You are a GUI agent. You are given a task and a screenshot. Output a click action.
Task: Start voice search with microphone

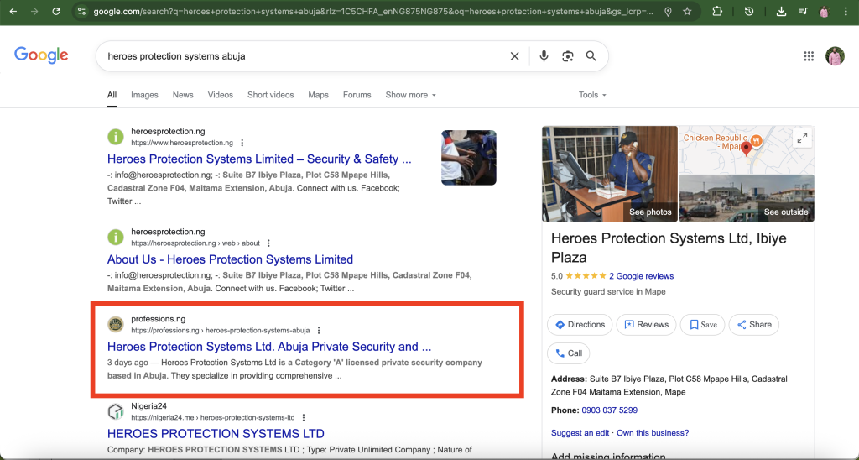pyautogui.click(x=544, y=56)
